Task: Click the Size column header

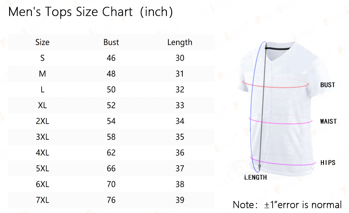Action: pos(42,42)
